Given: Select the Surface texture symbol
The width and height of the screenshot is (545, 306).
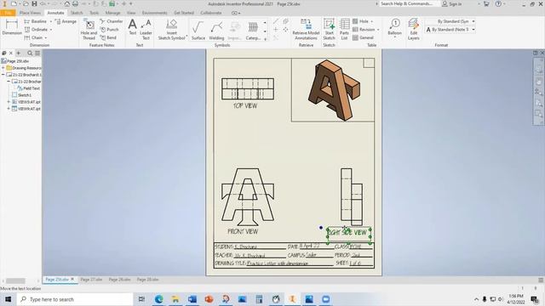Looking at the screenshot, I should pyautogui.click(x=198, y=31).
